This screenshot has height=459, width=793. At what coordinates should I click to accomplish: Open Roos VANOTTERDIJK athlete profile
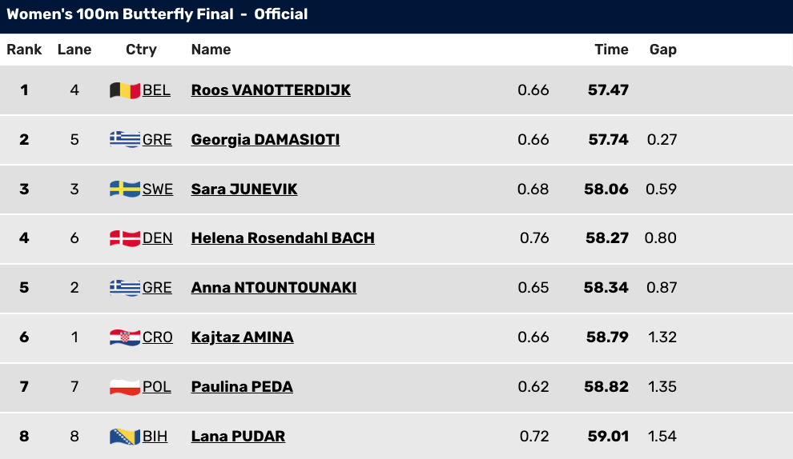coord(271,90)
